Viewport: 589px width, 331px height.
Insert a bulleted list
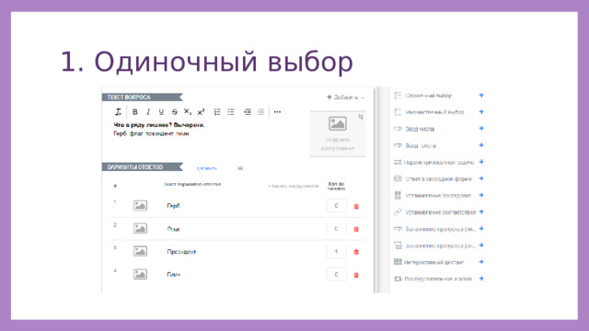coord(231,112)
